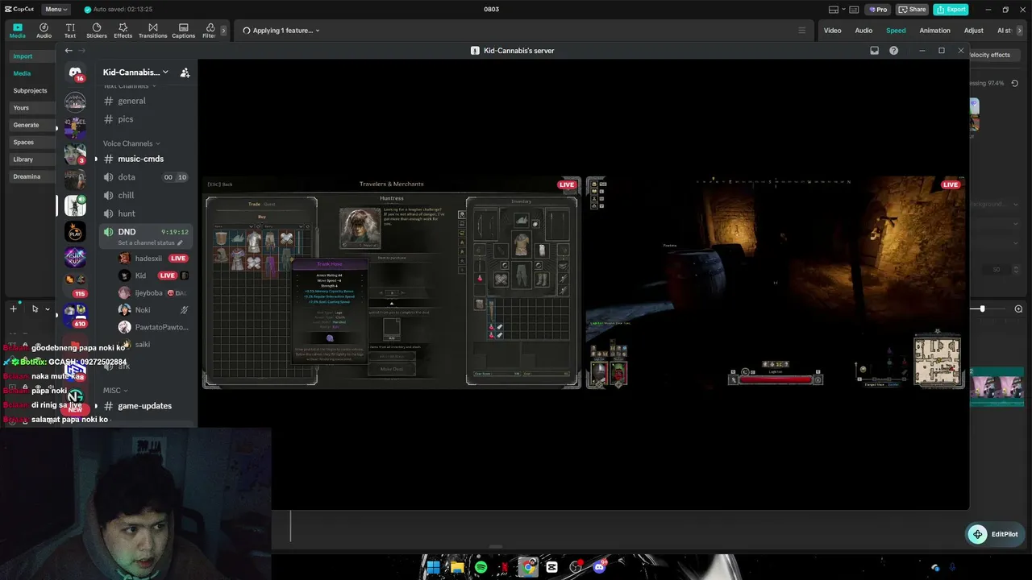The image size is (1032, 580).
Task: Open the pics text channel
Action: [125, 119]
